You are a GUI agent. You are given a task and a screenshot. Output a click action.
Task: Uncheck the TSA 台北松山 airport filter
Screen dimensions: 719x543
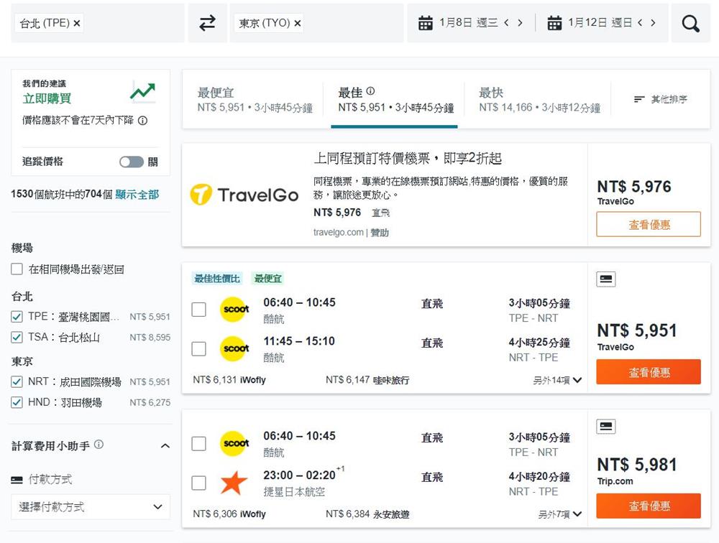[x=17, y=337]
